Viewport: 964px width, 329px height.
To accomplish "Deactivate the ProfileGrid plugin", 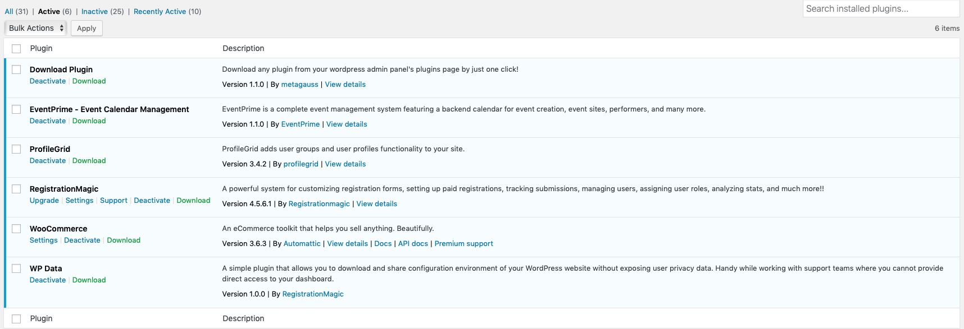I will tap(48, 160).
